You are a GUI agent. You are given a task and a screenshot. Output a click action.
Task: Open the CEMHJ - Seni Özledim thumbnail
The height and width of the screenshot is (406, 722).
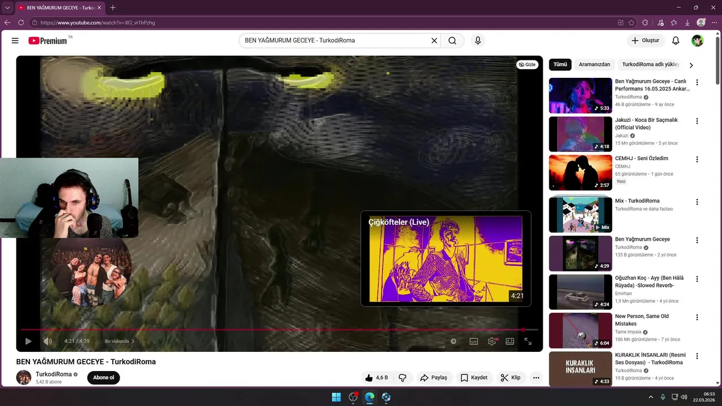tap(580, 173)
